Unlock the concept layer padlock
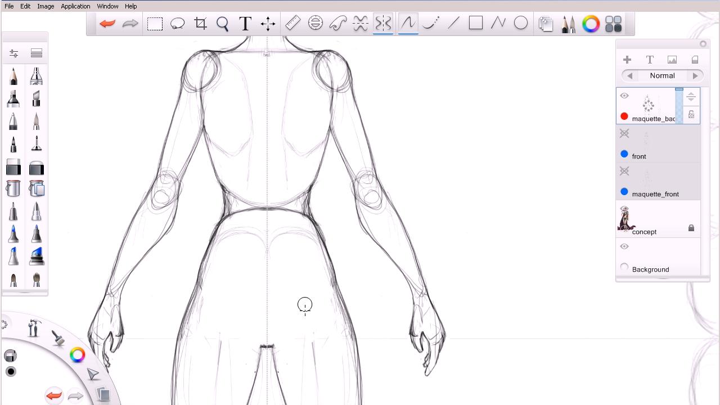 point(691,228)
